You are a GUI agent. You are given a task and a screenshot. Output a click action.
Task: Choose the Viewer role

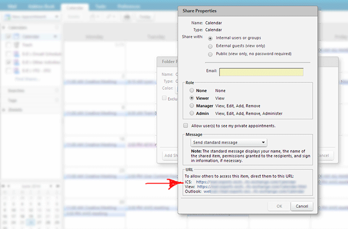click(x=192, y=98)
